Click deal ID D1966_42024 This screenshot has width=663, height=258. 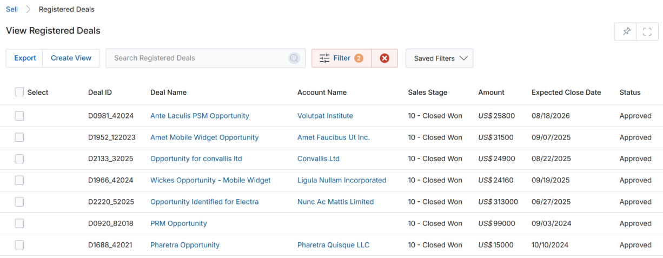click(x=110, y=180)
